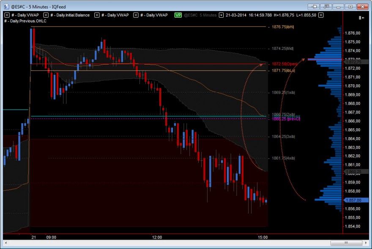Image resolution: width=372 pixels, height=249 pixels.
Task: Maximize the @ES#C chart window
Action: [350, 7]
